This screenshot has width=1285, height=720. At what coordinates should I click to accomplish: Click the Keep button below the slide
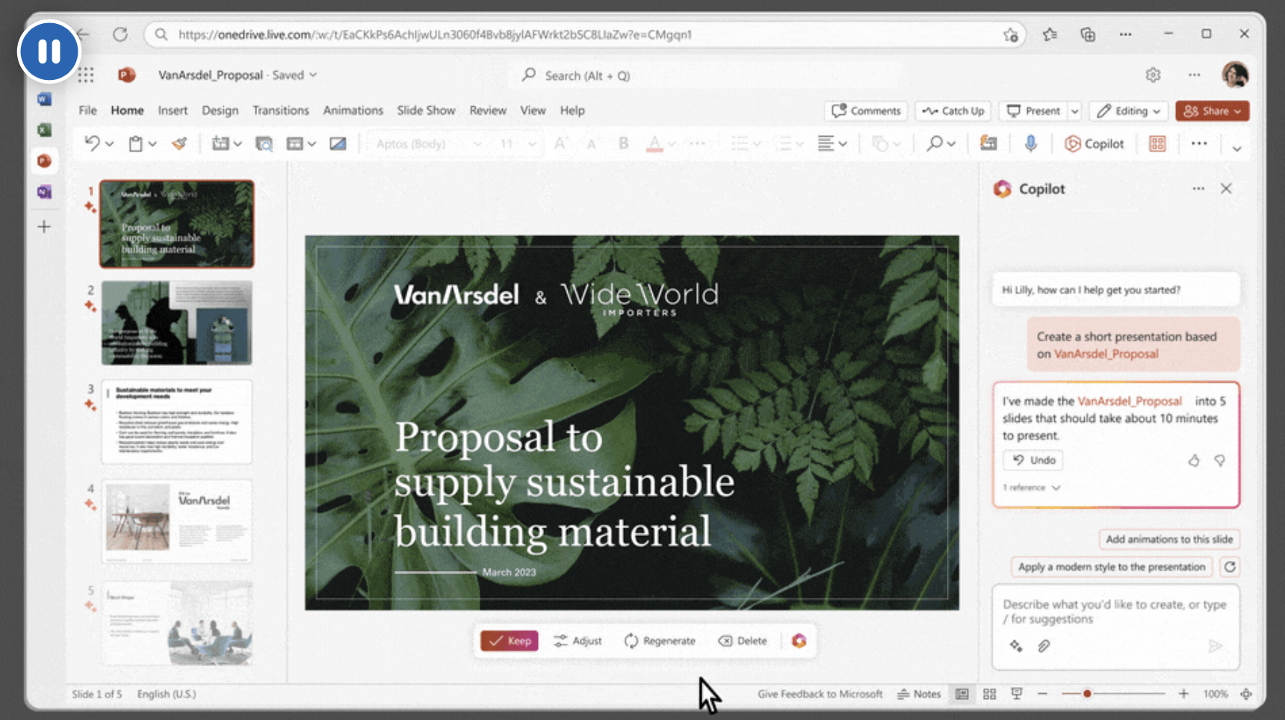point(509,641)
